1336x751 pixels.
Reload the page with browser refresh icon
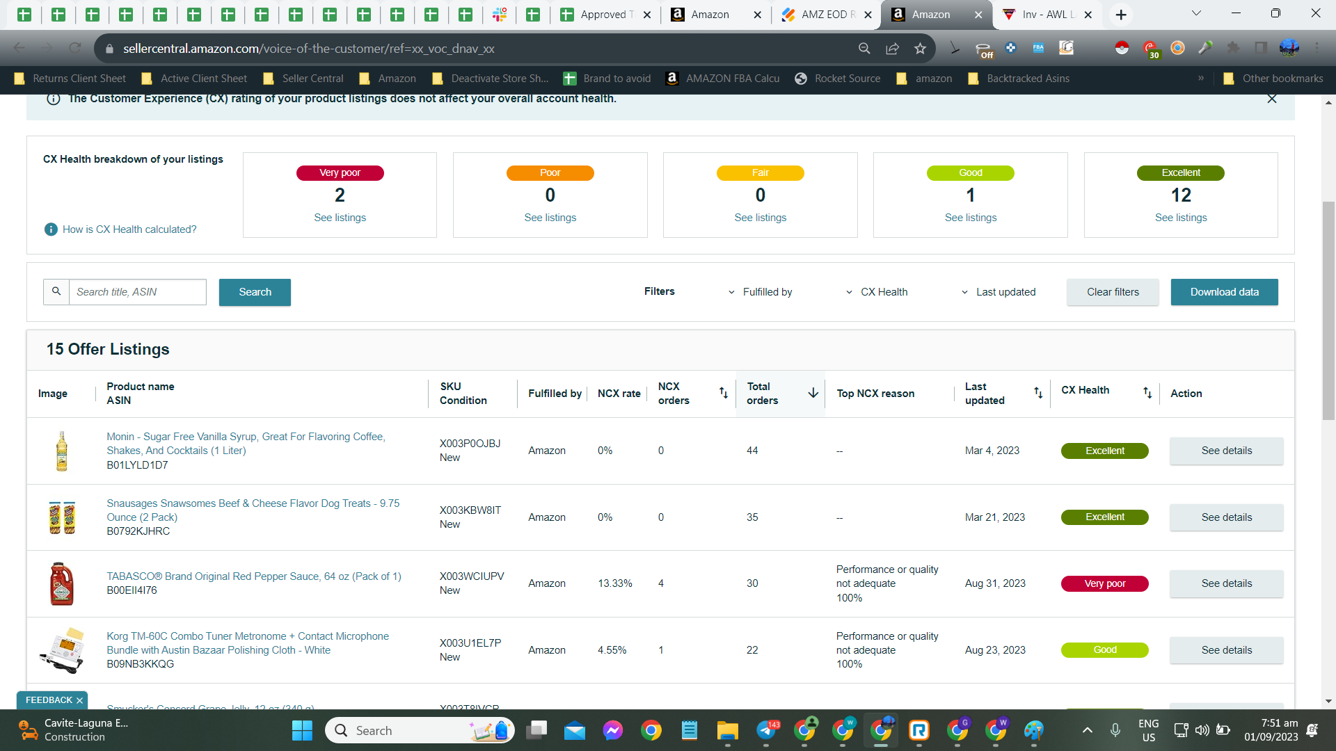[x=75, y=48]
